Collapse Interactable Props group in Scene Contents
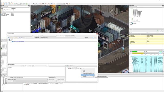The image size is (164, 92). coord(130,18)
